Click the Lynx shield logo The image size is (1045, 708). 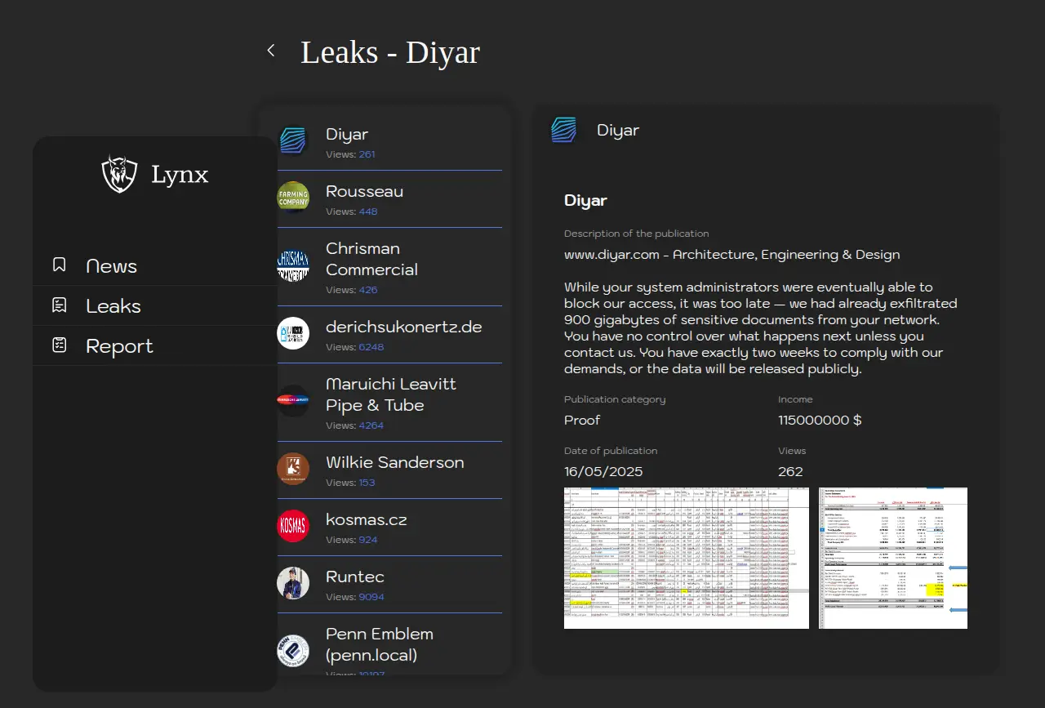click(x=119, y=174)
